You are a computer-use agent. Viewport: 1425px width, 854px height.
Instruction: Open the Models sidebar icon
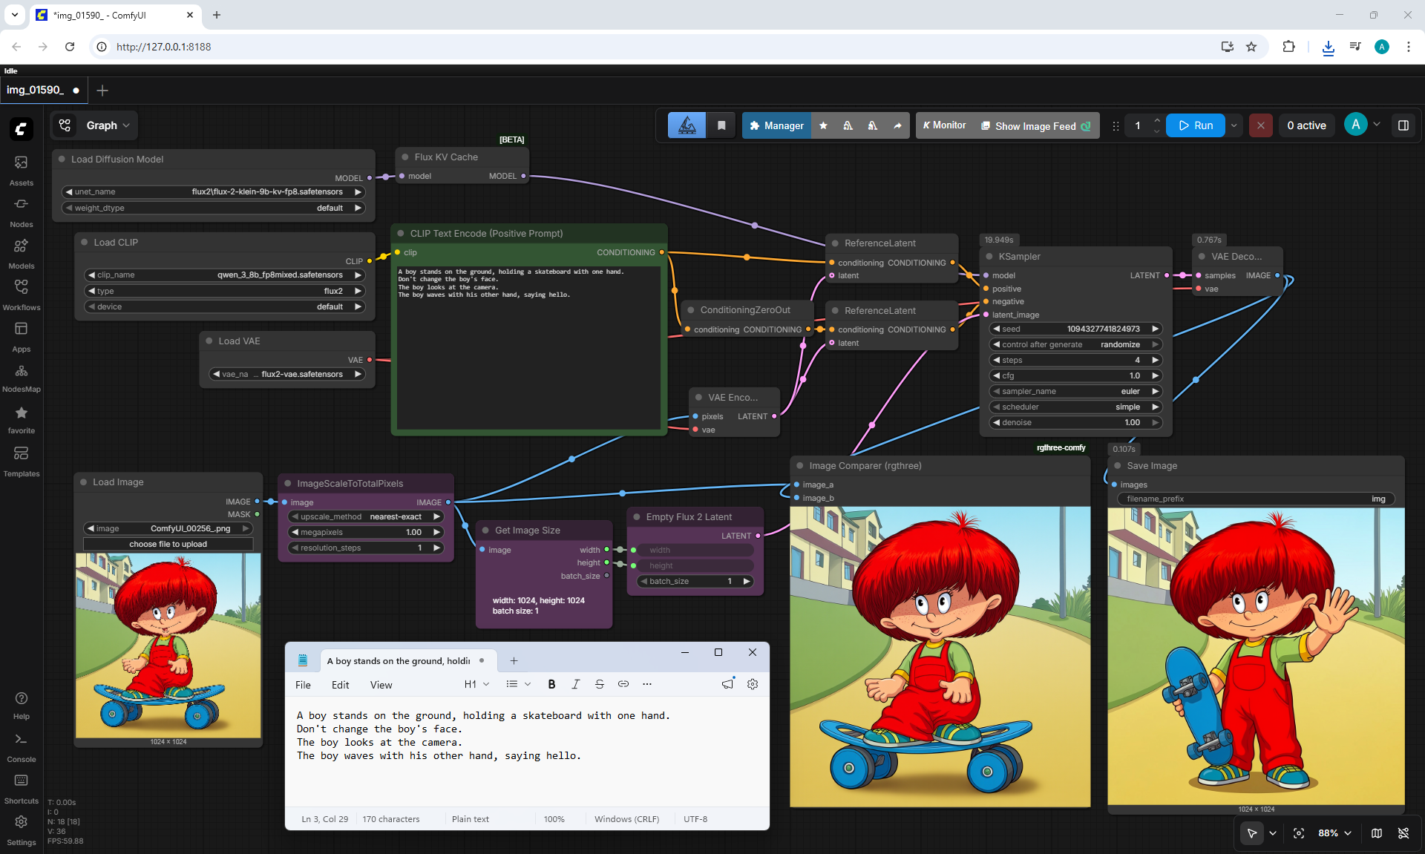click(x=21, y=253)
